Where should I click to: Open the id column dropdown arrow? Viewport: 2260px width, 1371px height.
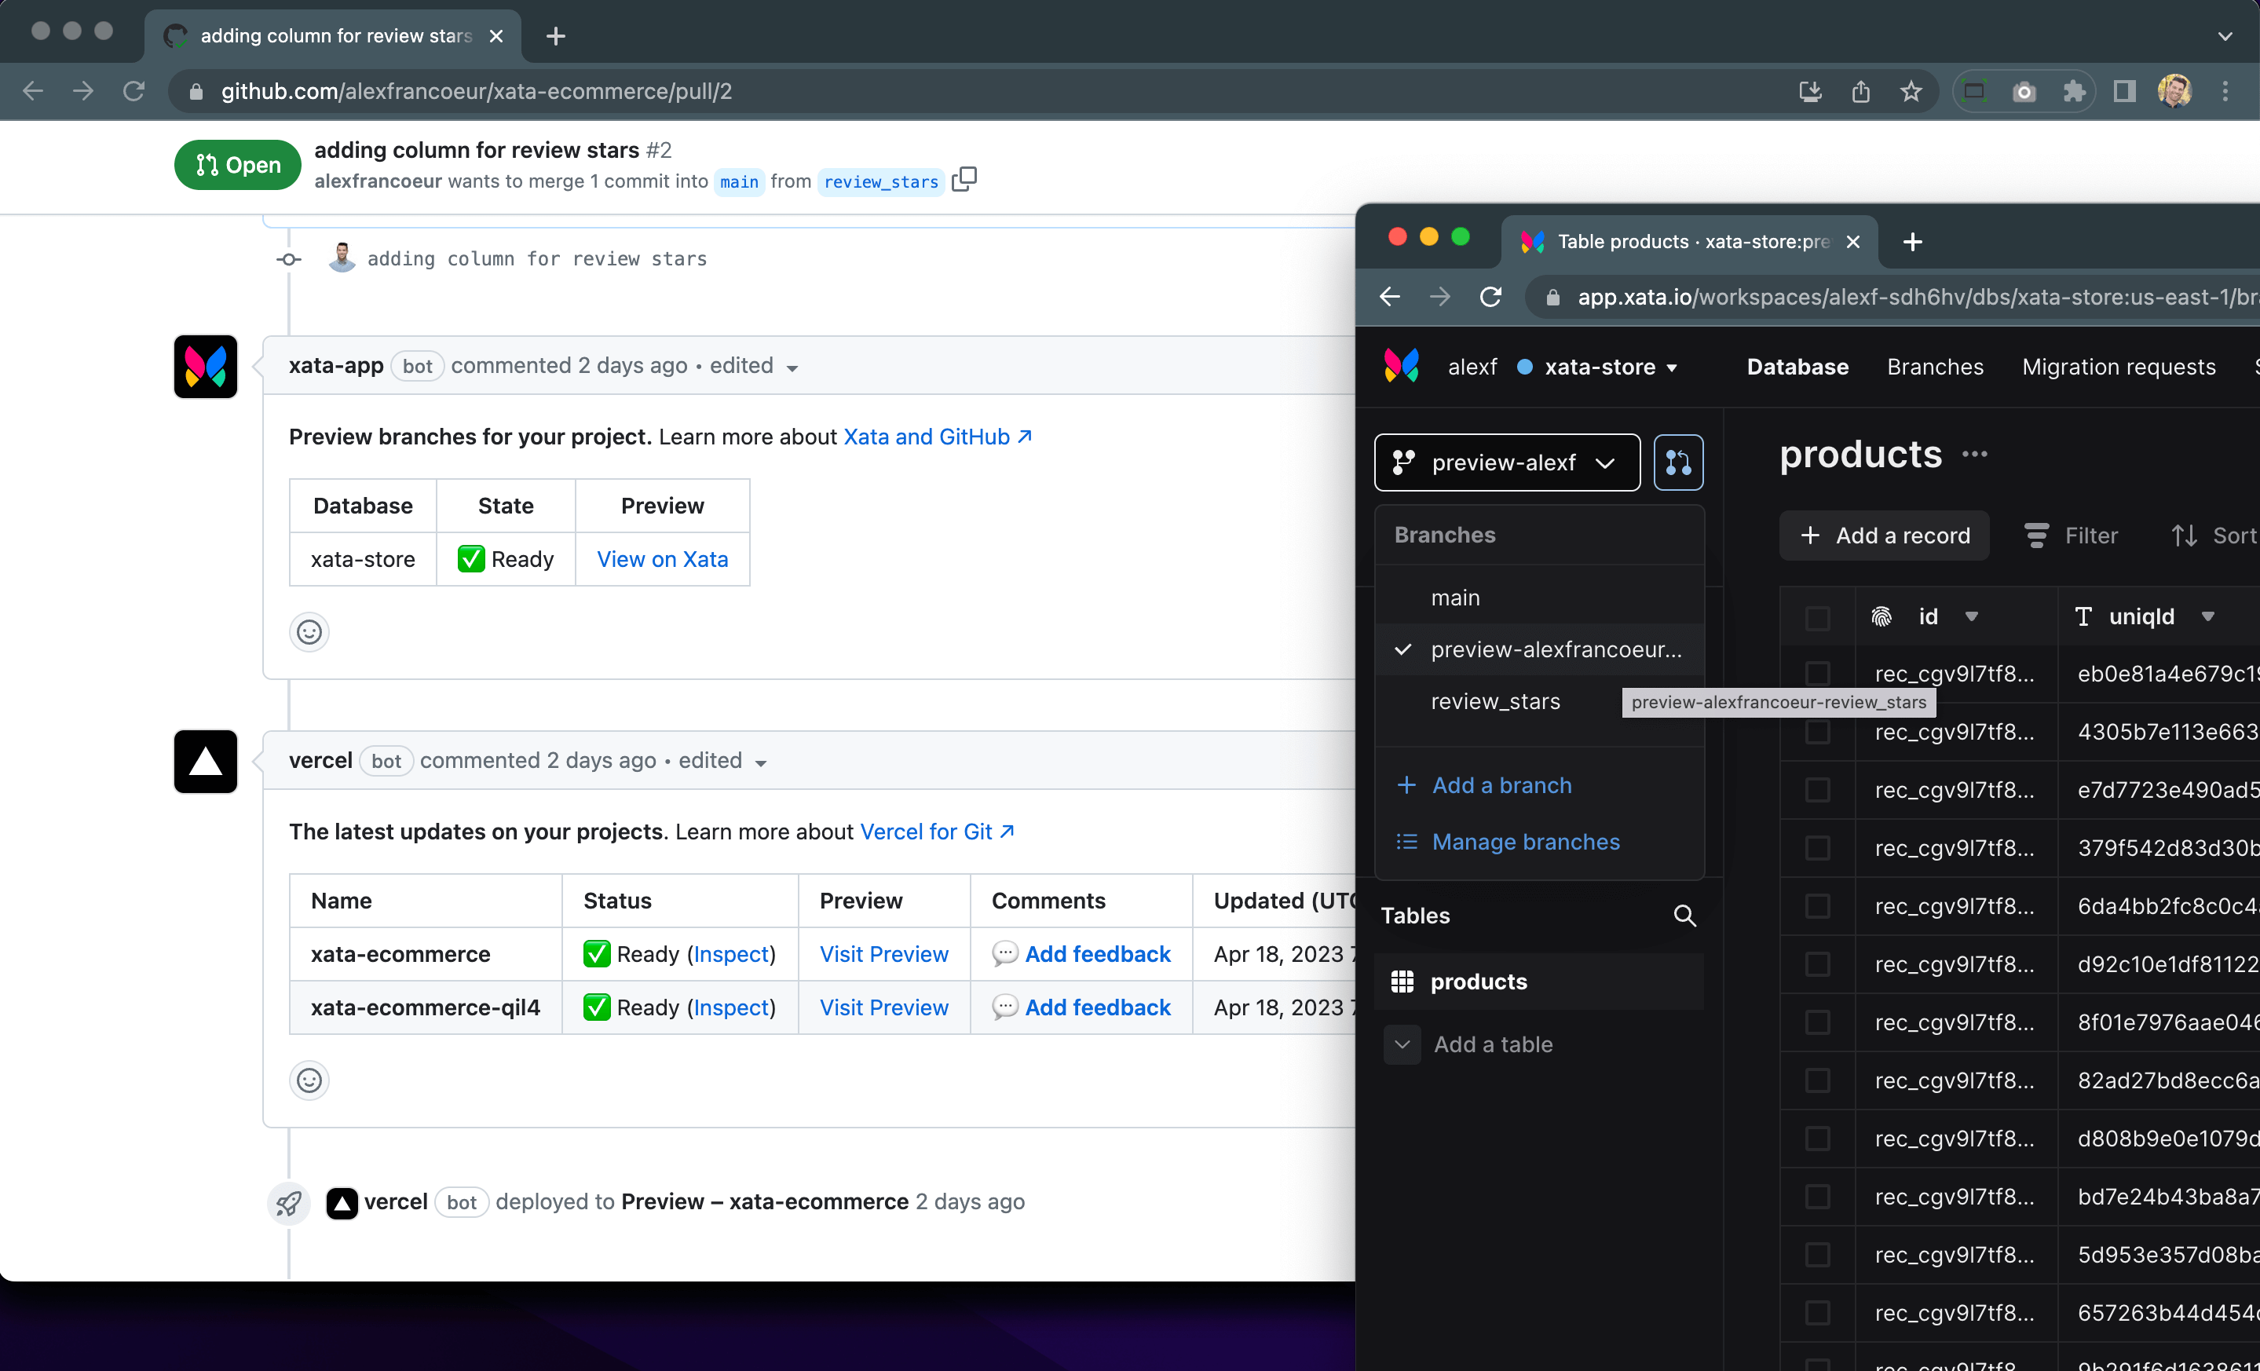point(1971,616)
